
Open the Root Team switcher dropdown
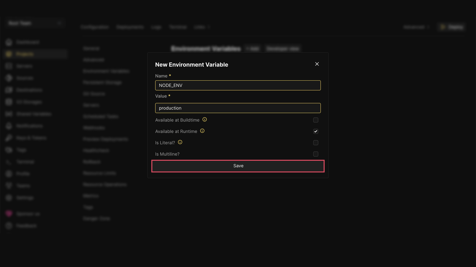click(35, 23)
